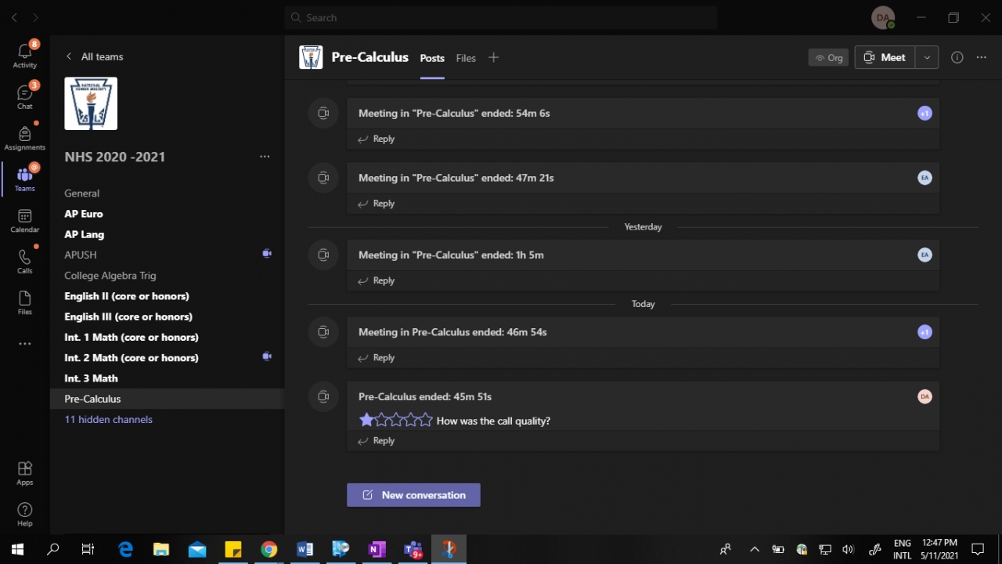Show more apps via sidebar ellipsis
This screenshot has width=1002, height=564.
click(25, 344)
